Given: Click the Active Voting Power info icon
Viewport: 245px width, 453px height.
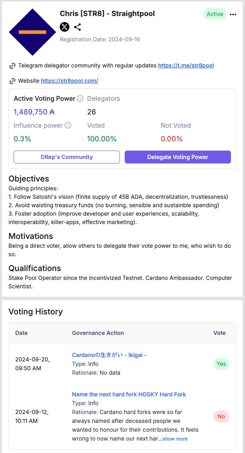Looking at the screenshot, I should (x=80, y=98).
